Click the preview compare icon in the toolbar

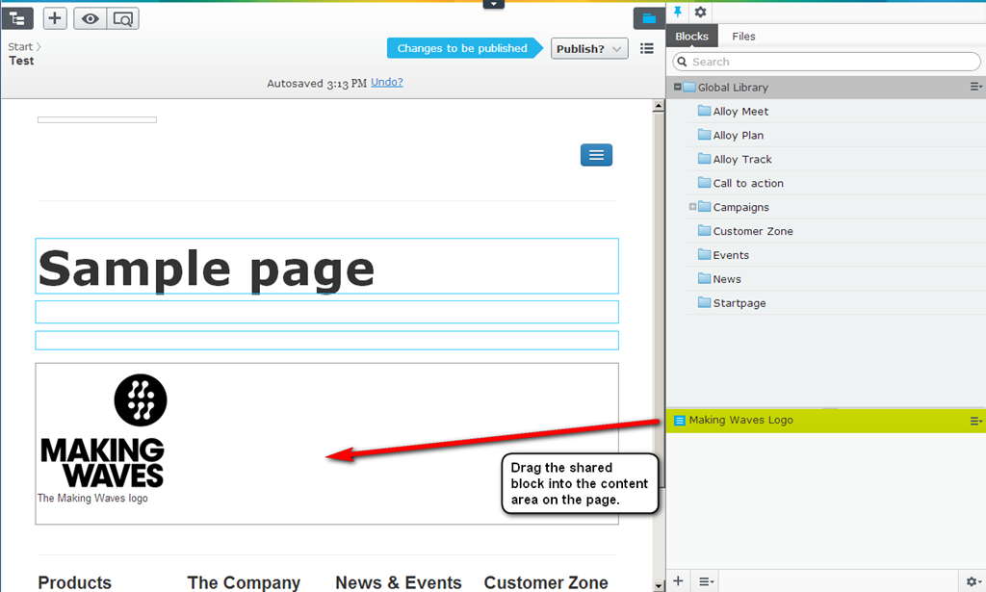click(122, 18)
